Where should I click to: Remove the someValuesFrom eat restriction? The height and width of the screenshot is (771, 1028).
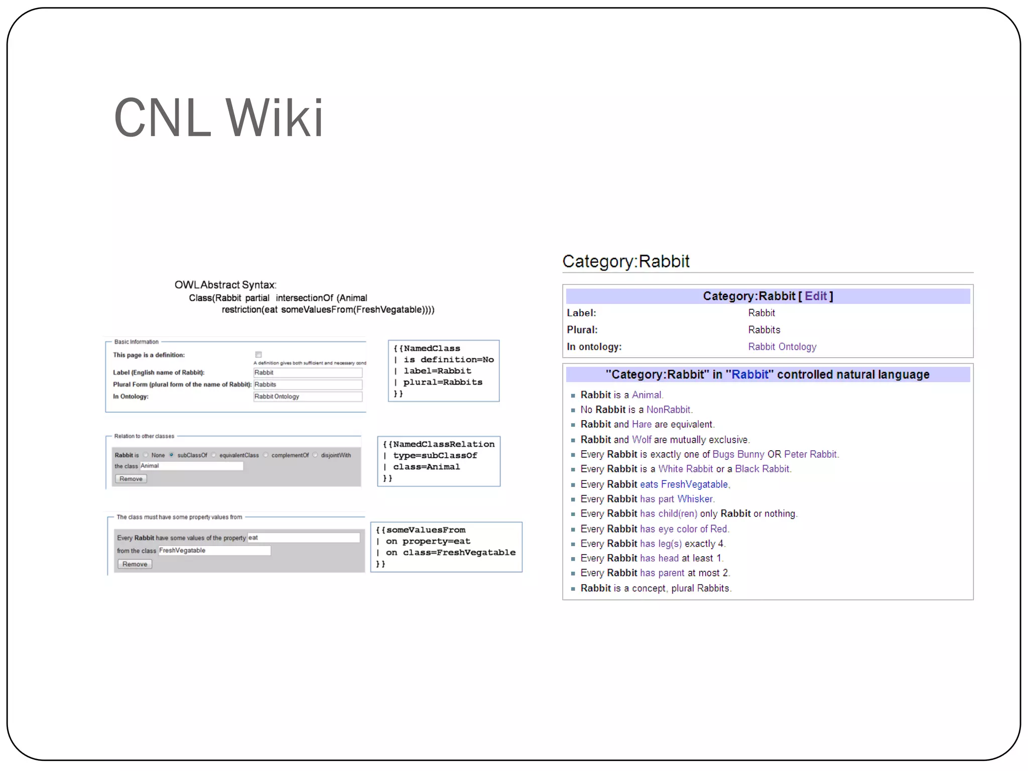tap(135, 564)
